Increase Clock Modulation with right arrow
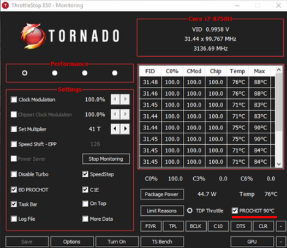 [125, 99]
